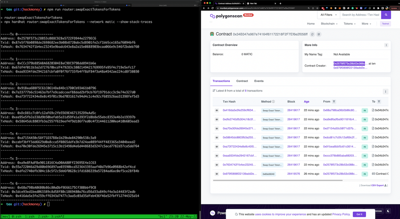Viewport: 400px width, 219px height.
Task: Open contract creator address 0x2578f573c28b53c088c
Action: pyautogui.click(x=351, y=63)
